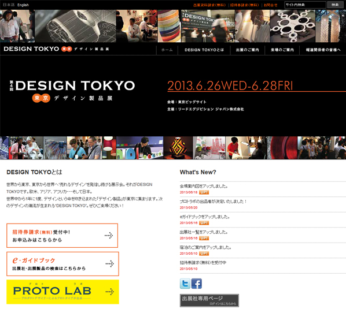Open news item プロトラボの出品者が決定いたしました
Image resolution: width=346 pixels, height=309 pixels.
pos(213,202)
